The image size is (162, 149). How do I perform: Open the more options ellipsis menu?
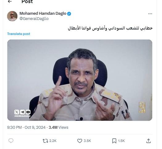click(x=150, y=14)
